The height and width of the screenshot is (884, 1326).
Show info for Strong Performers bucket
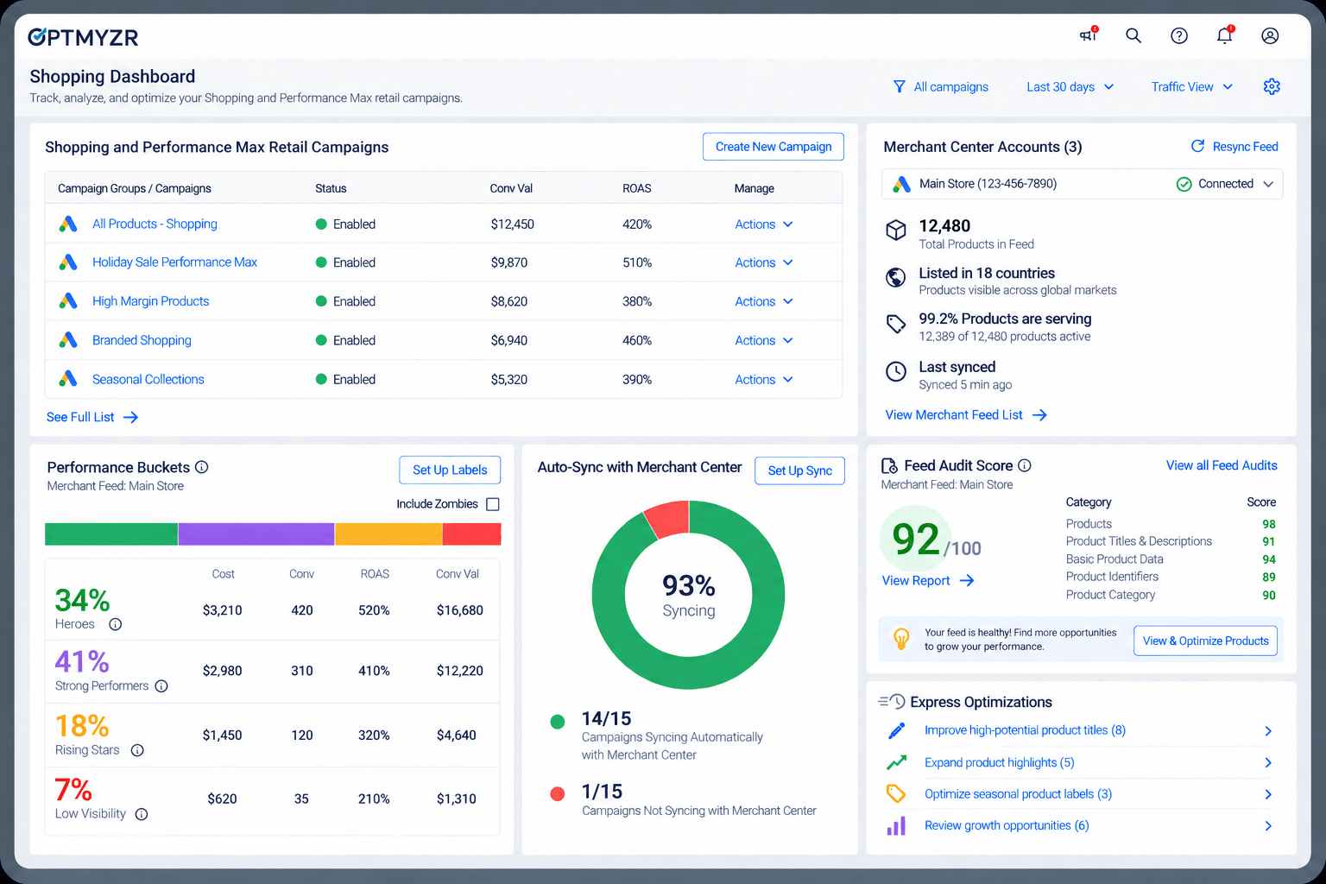(x=161, y=686)
